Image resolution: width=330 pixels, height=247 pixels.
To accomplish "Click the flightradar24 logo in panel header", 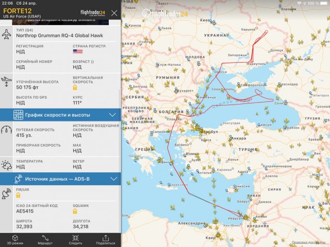I will pos(93,13).
